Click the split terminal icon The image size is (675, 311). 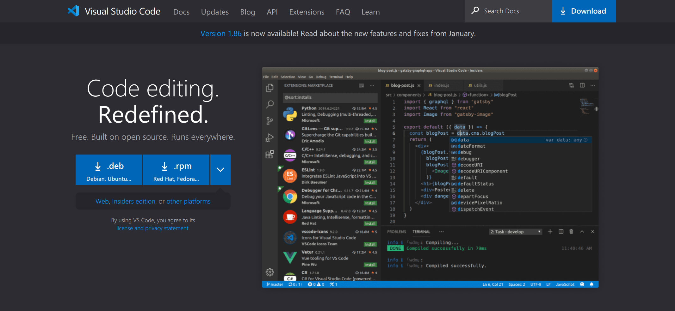[x=561, y=232]
